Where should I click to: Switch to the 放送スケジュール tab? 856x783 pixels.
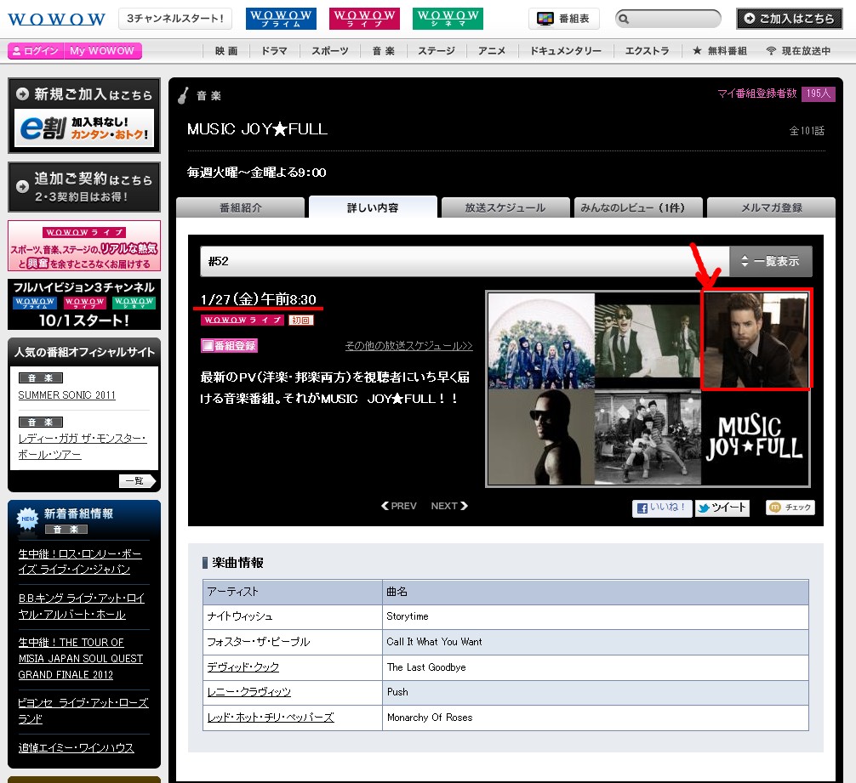pos(505,207)
